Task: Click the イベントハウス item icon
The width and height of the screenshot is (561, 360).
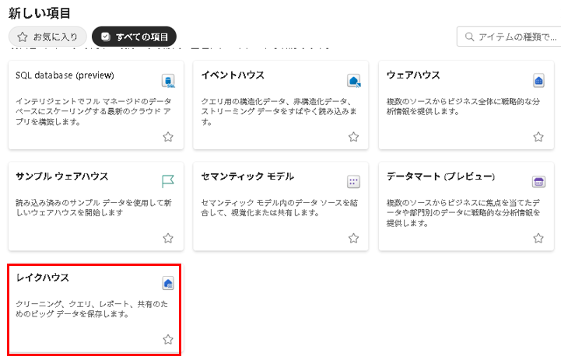Action: [353, 81]
